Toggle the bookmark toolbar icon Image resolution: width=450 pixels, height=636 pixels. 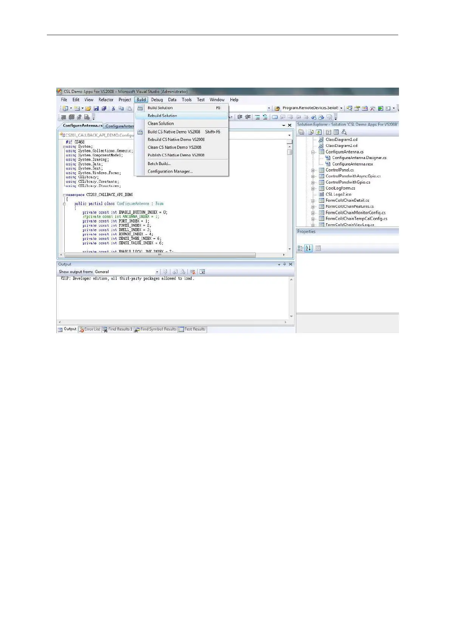pyautogui.click(x=275, y=117)
